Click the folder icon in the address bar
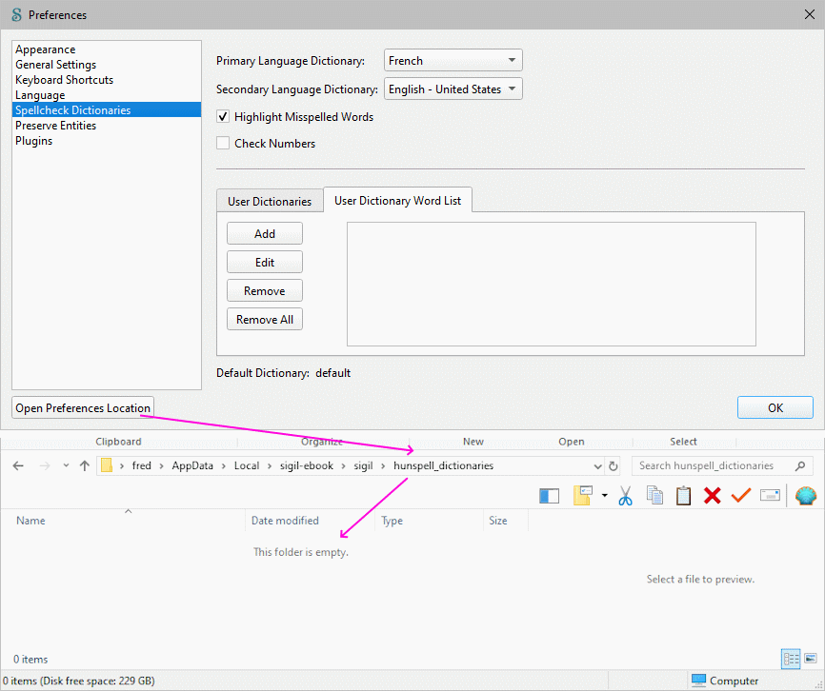 tap(107, 465)
